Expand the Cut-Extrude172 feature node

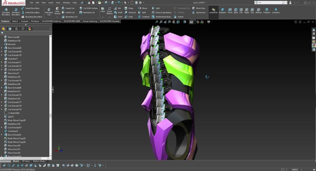click(x=2, y=66)
